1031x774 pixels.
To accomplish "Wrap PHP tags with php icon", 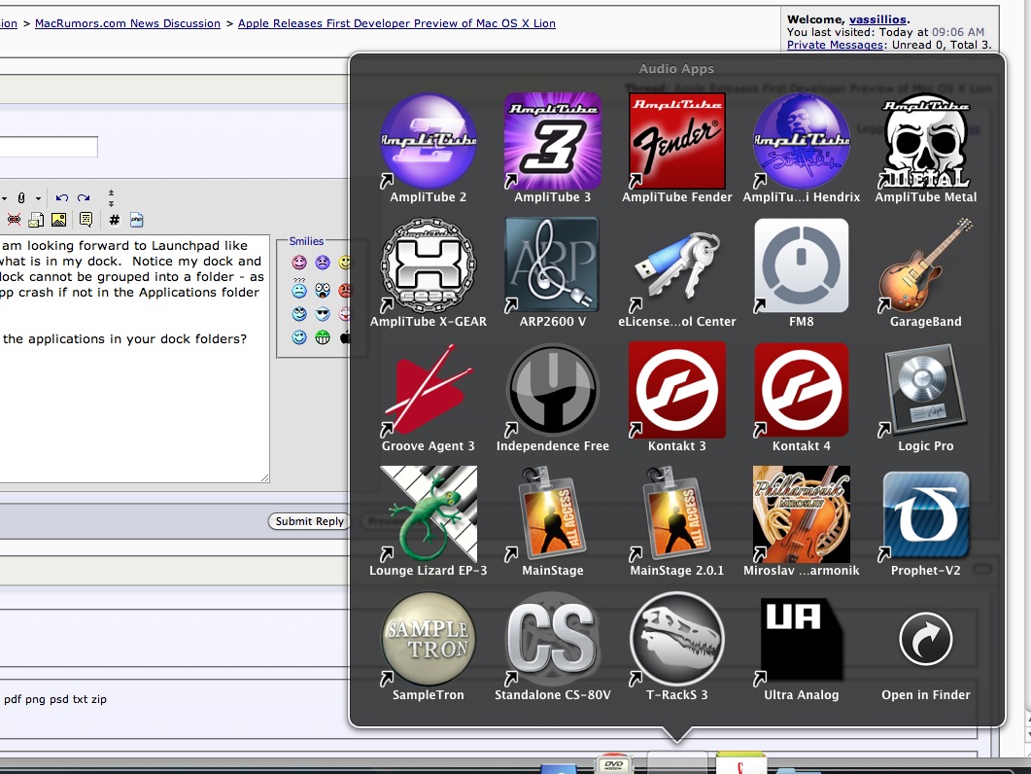I will 137,220.
